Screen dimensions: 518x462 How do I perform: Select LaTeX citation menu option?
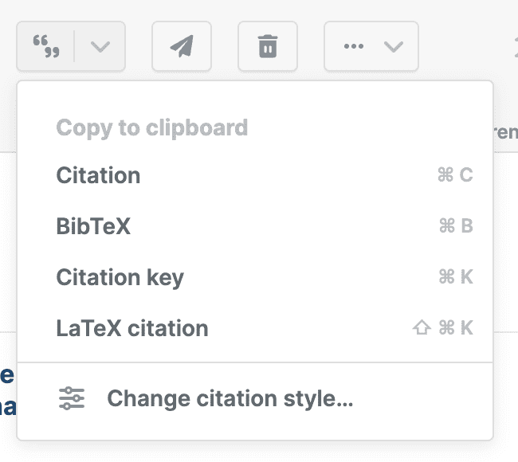pyautogui.click(x=132, y=328)
